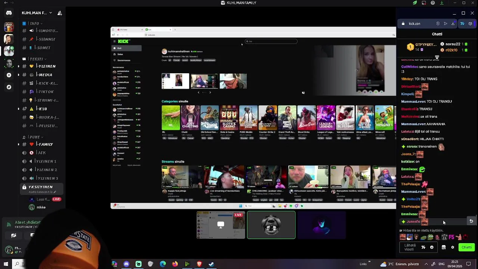The width and height of the screenshot is (478, 269).
Task: Click the CatWilder username in chat
Action: click(410, 67)
